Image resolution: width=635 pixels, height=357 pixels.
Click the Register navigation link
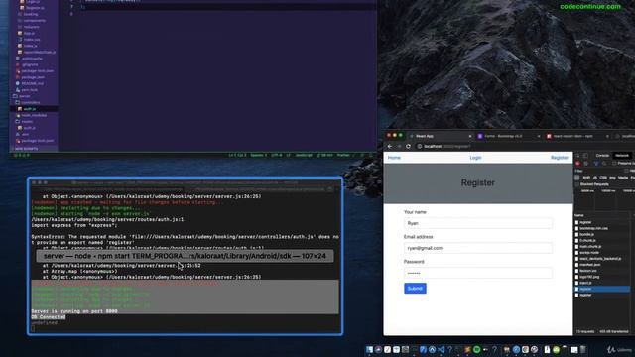[x=560, y=158]
